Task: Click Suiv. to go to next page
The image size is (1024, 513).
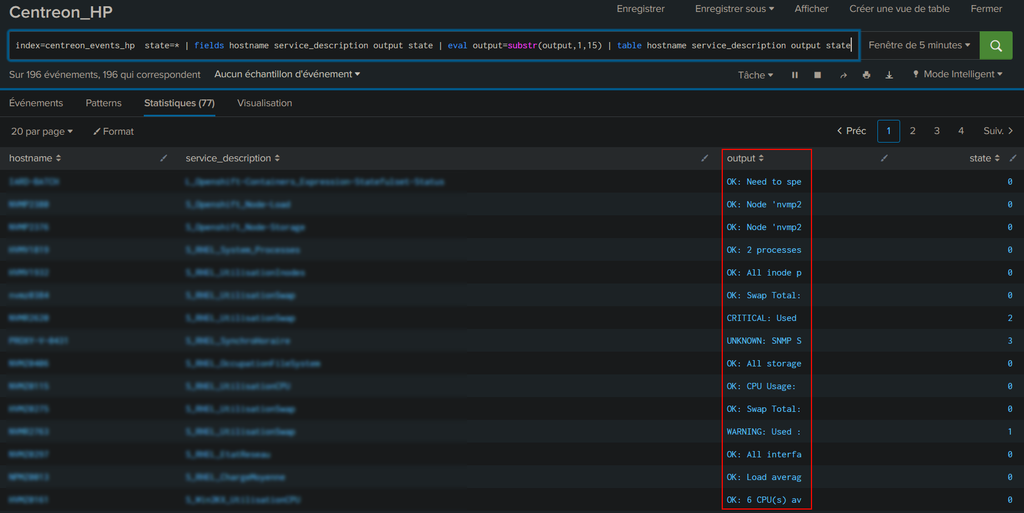Action: point(998,131)
